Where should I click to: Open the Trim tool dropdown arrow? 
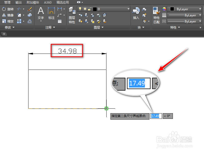(x=23, y=9)
